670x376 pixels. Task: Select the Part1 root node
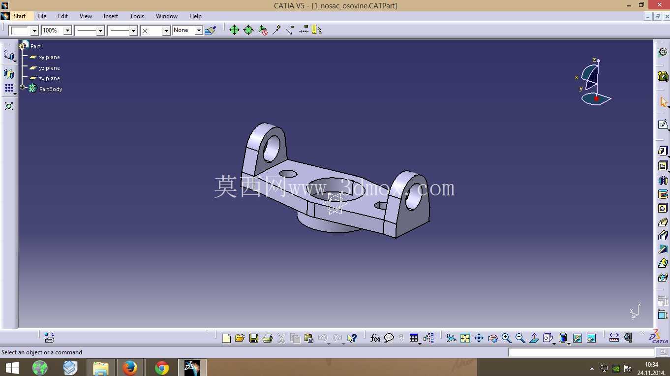click(x=37, y=46)
